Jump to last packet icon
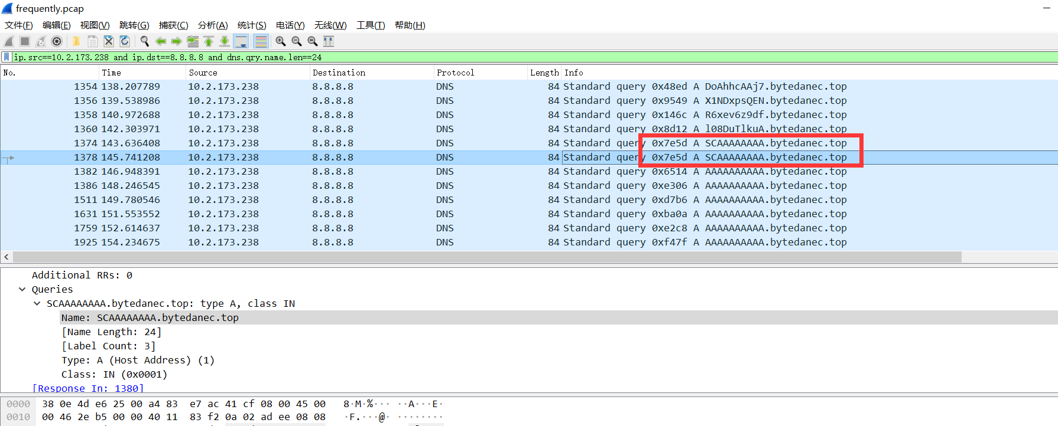 pos(225,41)
